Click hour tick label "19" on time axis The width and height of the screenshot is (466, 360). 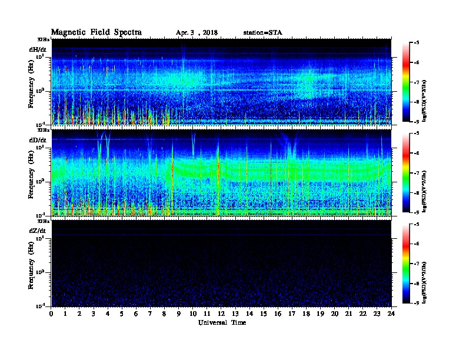click(x=320, y=314)
